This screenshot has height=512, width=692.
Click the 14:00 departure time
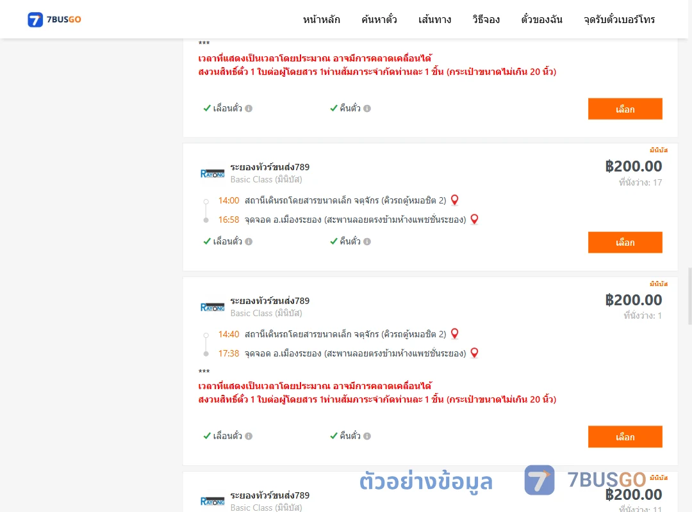click(x=229, y=201)
